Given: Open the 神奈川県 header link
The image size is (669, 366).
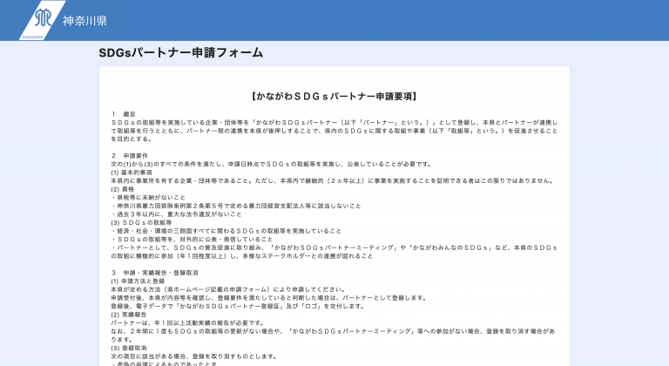Looking at the screenshot, I should [x=84, y=20].
